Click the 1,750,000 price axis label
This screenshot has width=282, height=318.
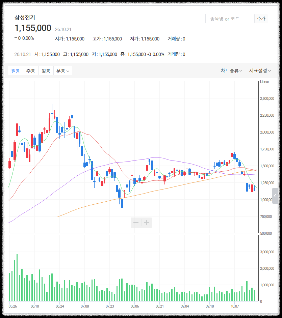(267, 149)
